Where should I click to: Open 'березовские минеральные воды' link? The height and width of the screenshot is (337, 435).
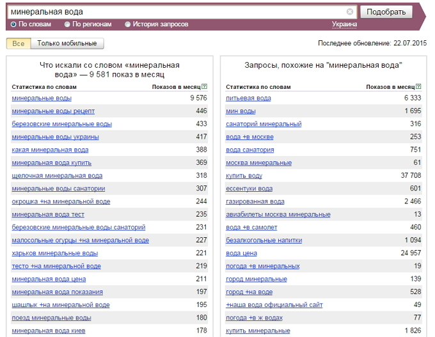pos(61,124)
